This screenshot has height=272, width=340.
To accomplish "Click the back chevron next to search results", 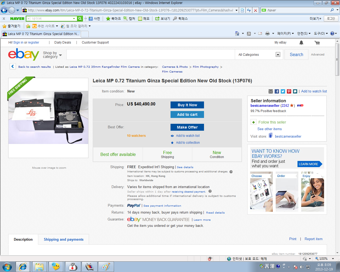I will point(13,66).
